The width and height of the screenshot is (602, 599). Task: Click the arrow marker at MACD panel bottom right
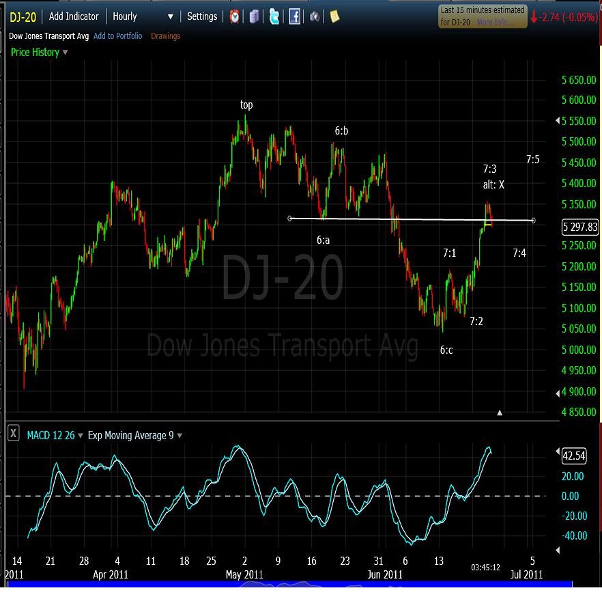click(558, 551)
